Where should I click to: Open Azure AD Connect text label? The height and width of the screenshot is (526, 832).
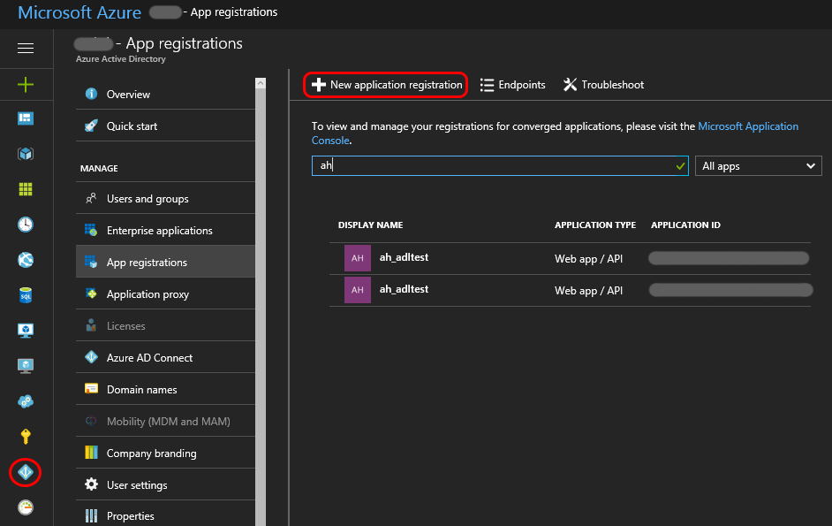click(x=149, y=357)
